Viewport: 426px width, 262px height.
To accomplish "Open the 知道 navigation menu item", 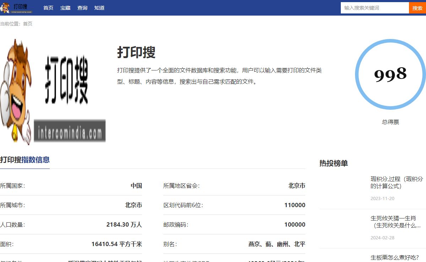I will point(99,8).
